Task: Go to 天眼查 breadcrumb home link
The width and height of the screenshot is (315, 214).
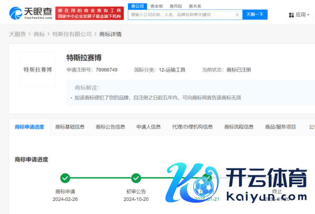Action: (18, 34)
